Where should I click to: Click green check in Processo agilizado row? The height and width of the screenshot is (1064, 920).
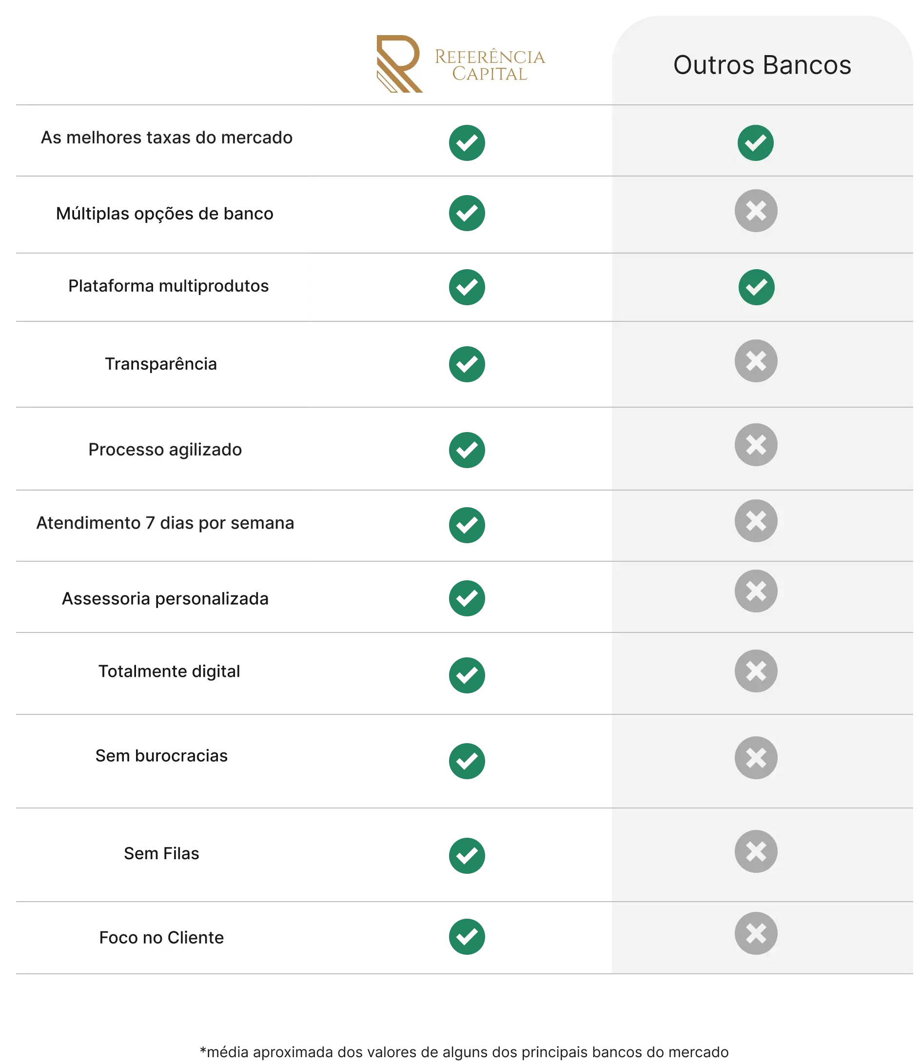tap(467, 450)
